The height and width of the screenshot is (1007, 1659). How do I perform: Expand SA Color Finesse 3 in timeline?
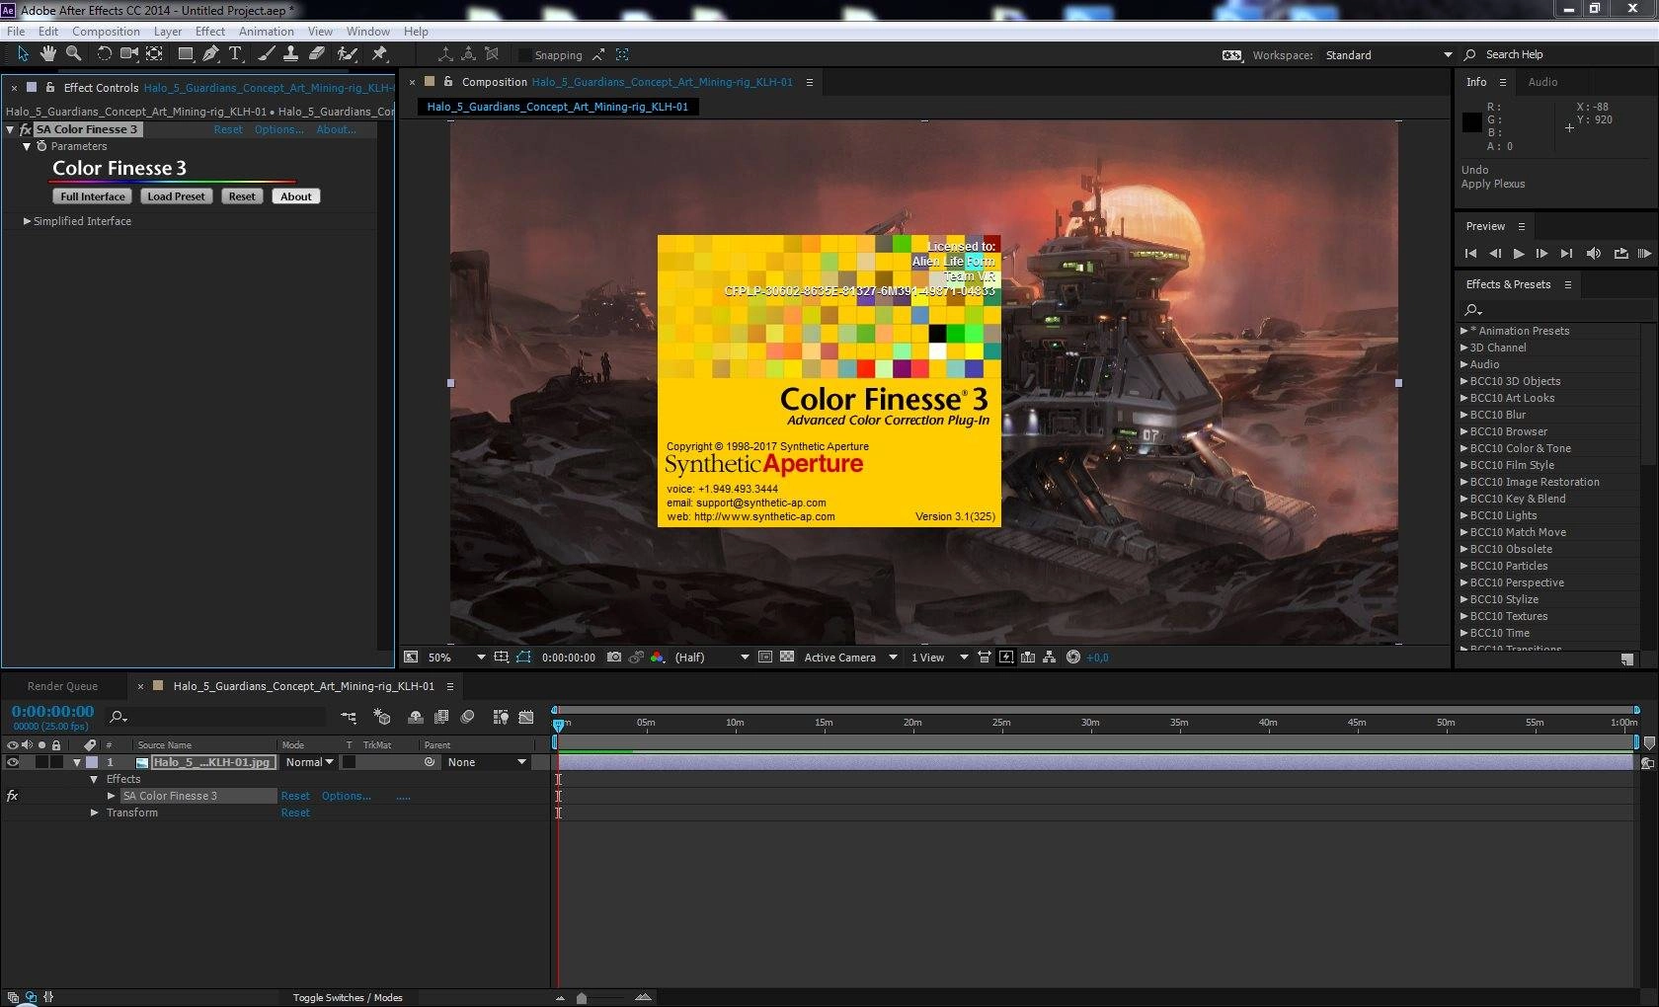pos(112,796)
